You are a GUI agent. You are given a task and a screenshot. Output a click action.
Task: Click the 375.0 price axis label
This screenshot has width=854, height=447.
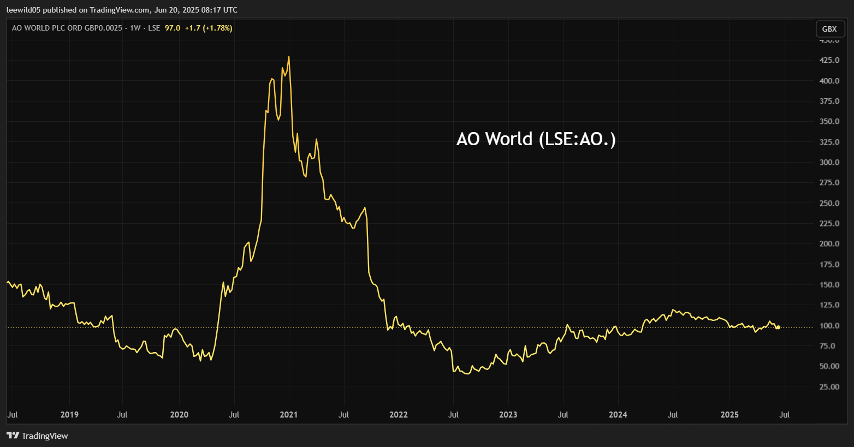click(x=829, y=101)
